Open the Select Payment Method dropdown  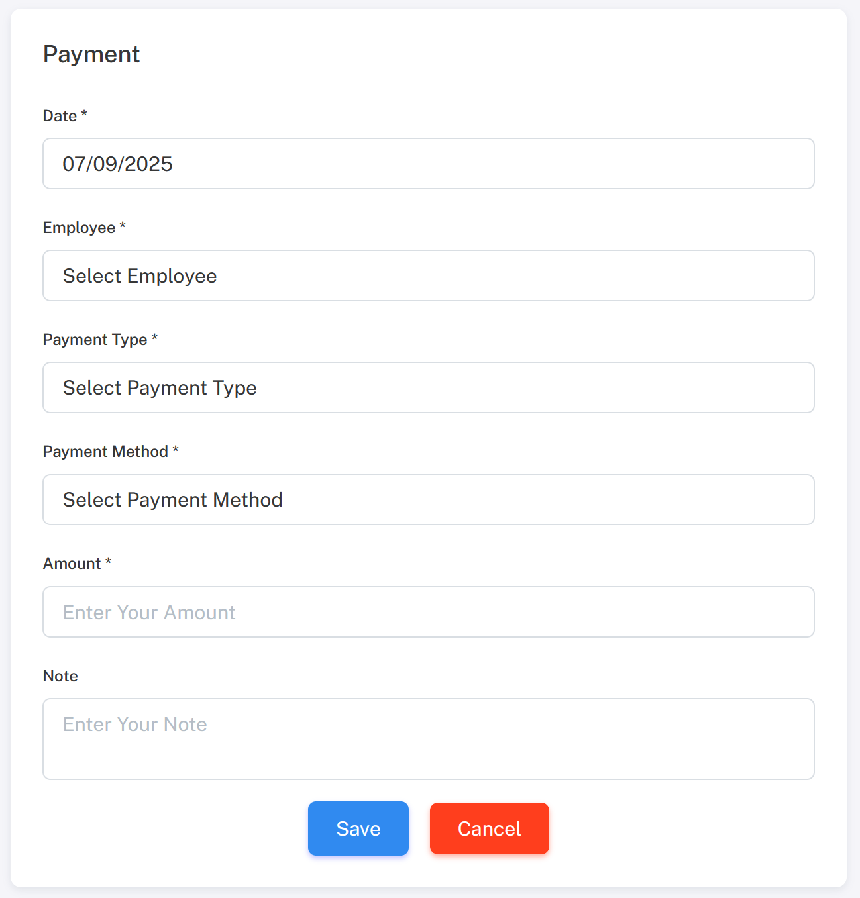428,499
